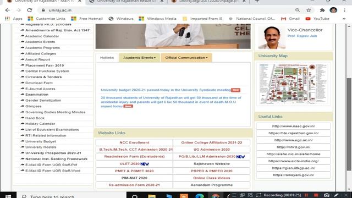Image resolution: width=352 pixels, height=198 pixels.
Task: Open Free Hotmail bookmark
Action: click(87, 19)
